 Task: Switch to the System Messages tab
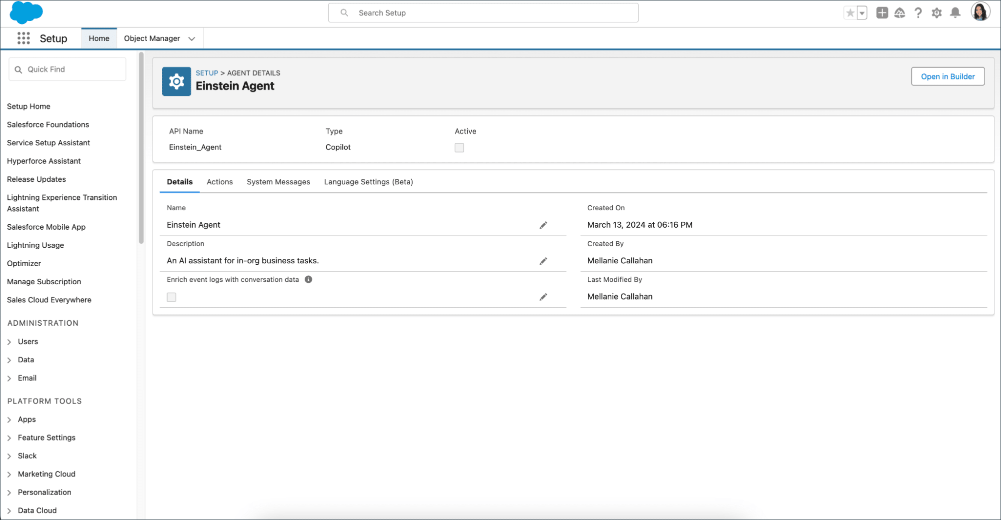click(x=278, y=182)
